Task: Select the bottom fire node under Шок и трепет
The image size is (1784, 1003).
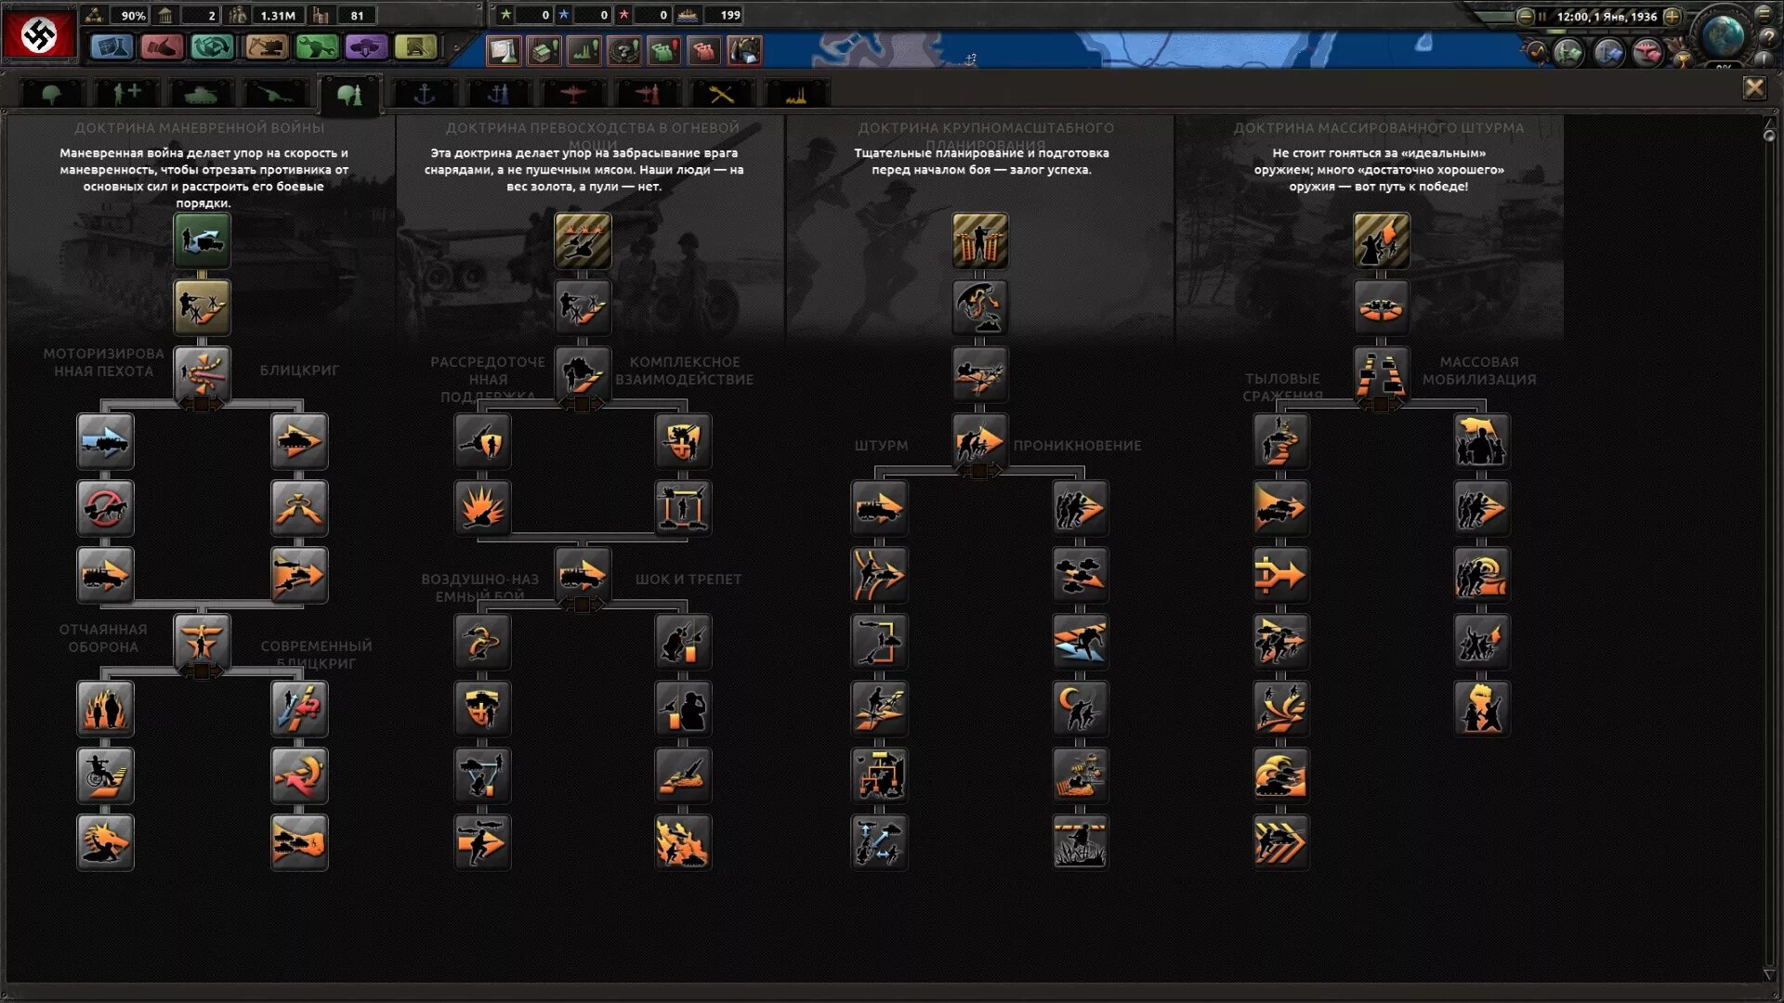Action: point(683,842)
